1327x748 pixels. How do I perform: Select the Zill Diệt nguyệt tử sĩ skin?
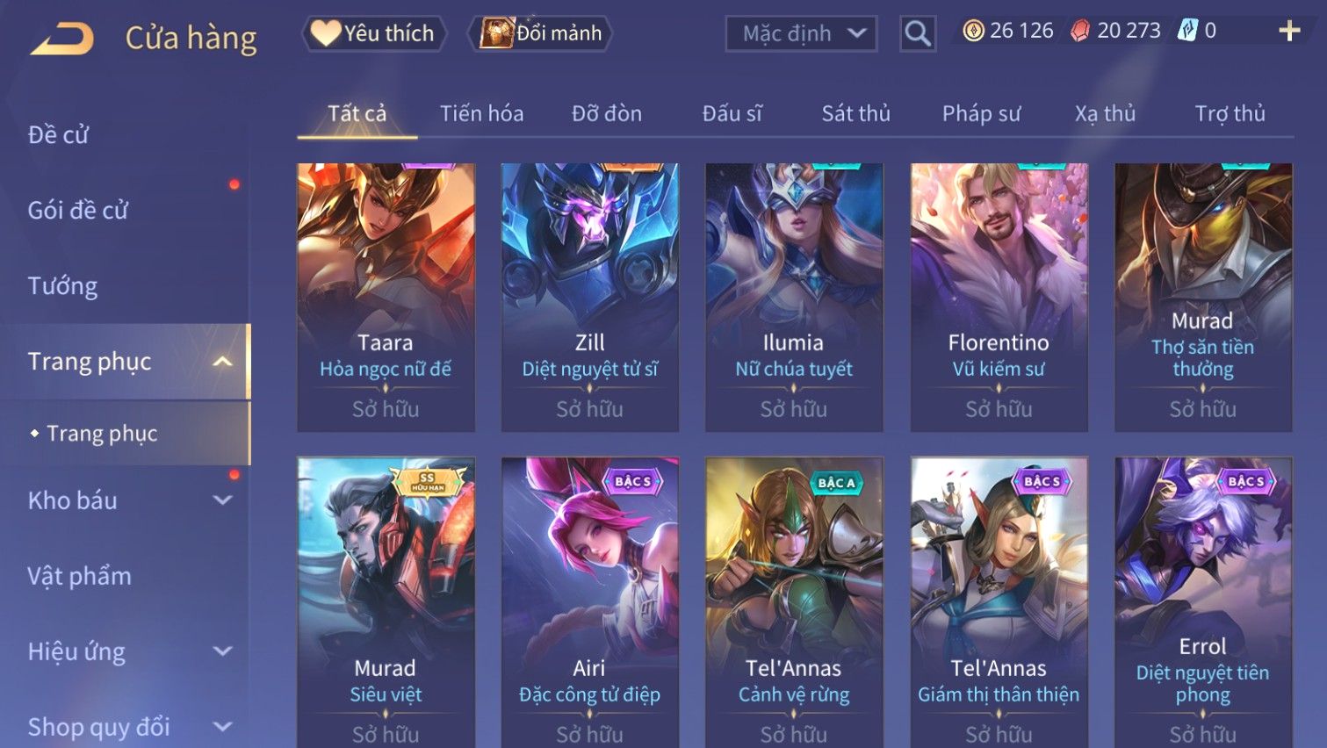[x=590, y=298]
